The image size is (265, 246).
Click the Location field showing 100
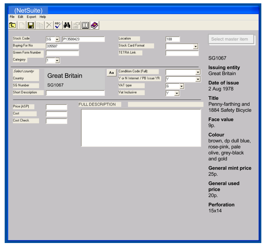(x=173, y=39)
